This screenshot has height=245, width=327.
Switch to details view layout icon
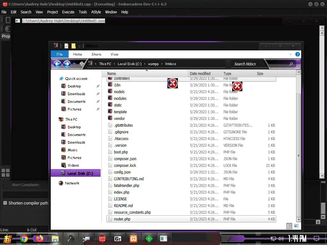[289, 226]
